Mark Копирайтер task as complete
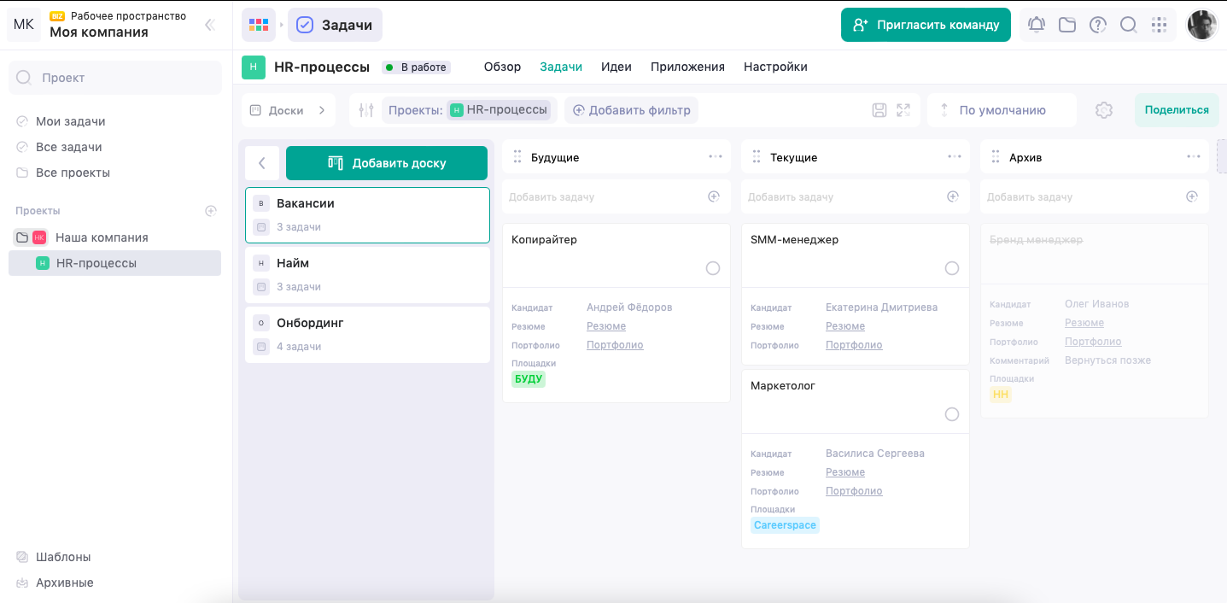The image size is (1227, 603). (x=713, y=268)
